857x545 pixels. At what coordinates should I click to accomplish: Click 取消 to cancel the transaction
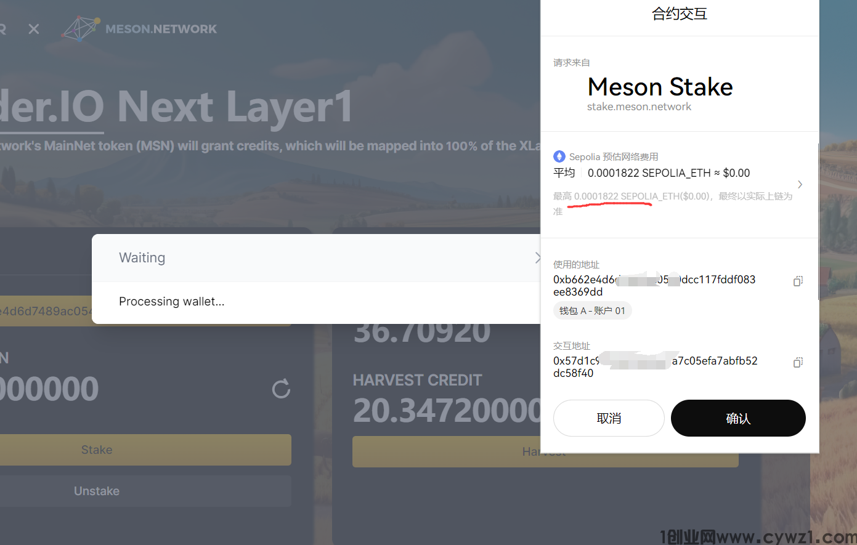click(x=609, y=418)
